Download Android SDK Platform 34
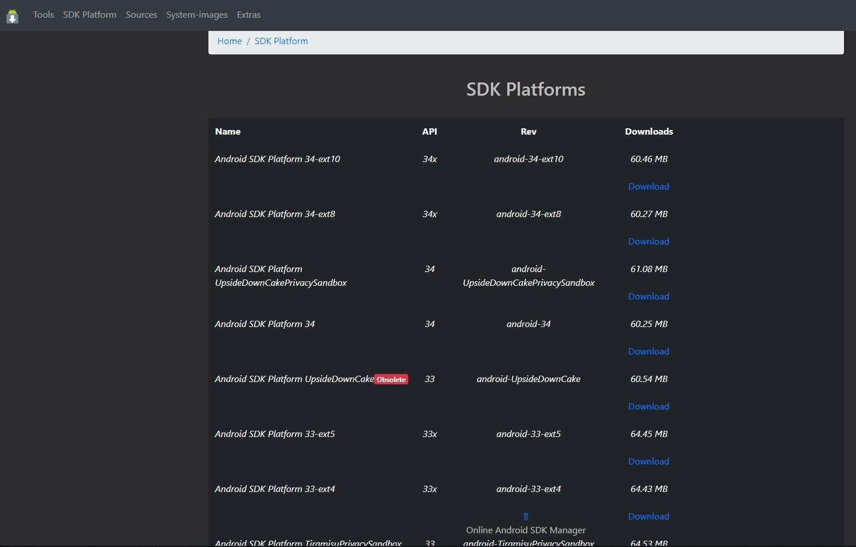This screenshot has height=547, width=856. click(649, 352)
